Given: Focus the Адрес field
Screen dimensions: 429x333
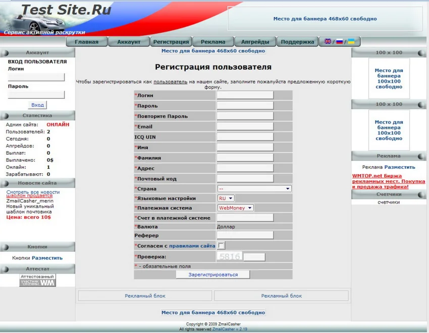Looking at the screenshot, I should coord(245,168).
